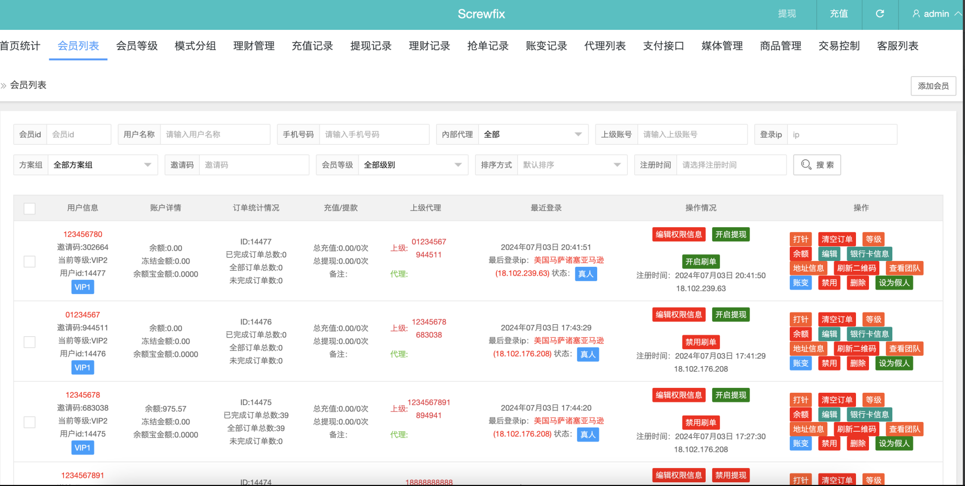Screen dimensions: 965x486
Task: Click the VIP1 badge of user 123456780
Action: [82, 287]
